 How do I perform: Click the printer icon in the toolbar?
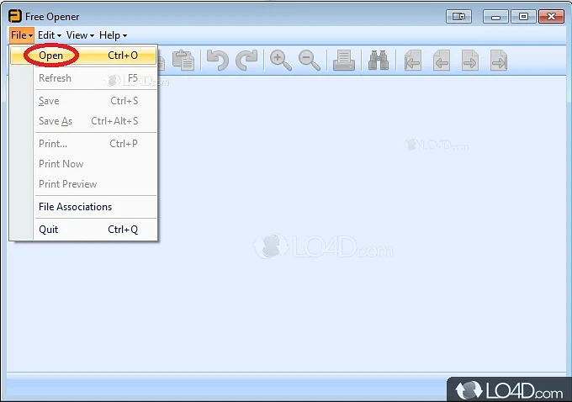pos(344,60)
